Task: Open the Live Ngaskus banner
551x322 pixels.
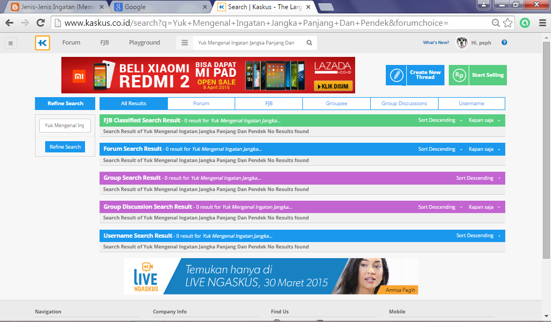Action: pos(271,276)
